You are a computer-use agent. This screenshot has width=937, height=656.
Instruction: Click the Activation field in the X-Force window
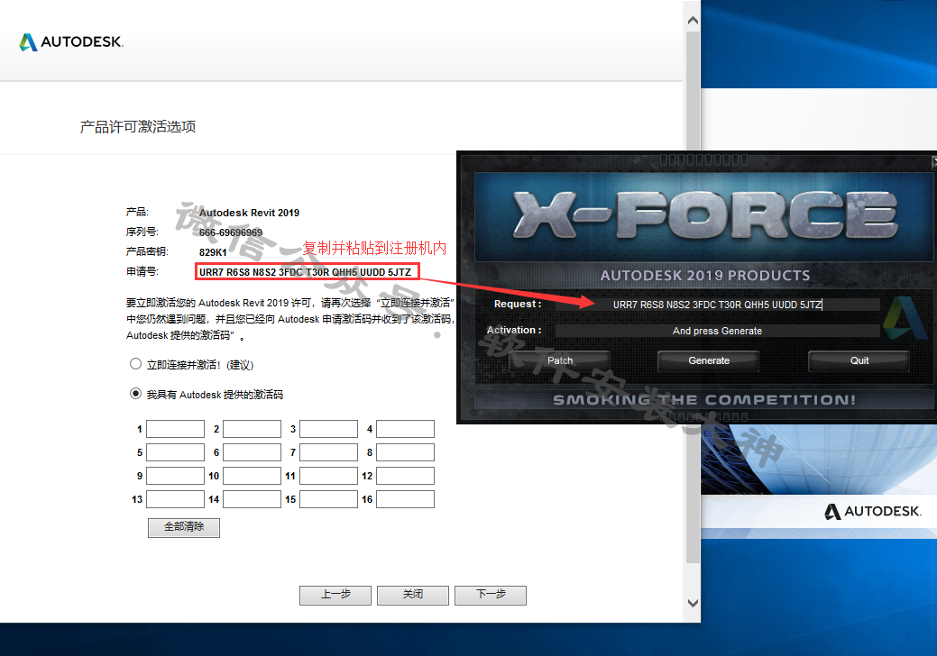click(717, 331)
